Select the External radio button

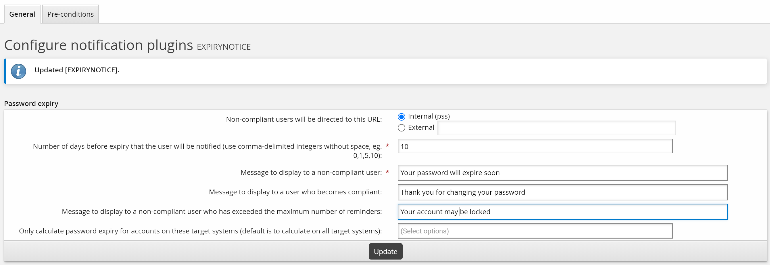pyautogui.click(x=402, y=128)
